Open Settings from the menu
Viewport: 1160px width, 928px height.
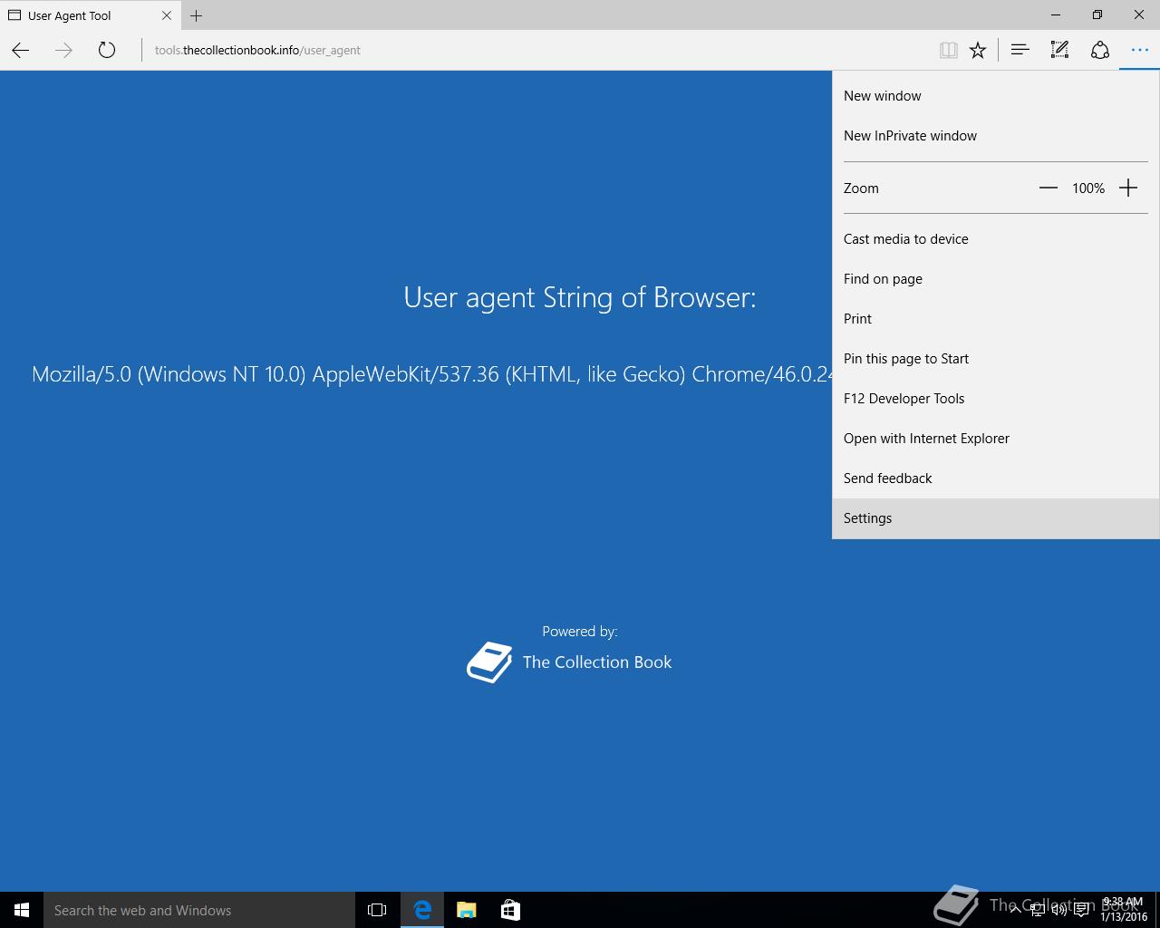(995, 518)
